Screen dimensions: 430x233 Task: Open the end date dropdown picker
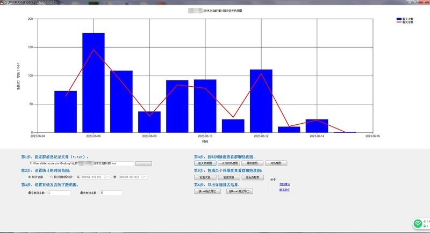145,176
